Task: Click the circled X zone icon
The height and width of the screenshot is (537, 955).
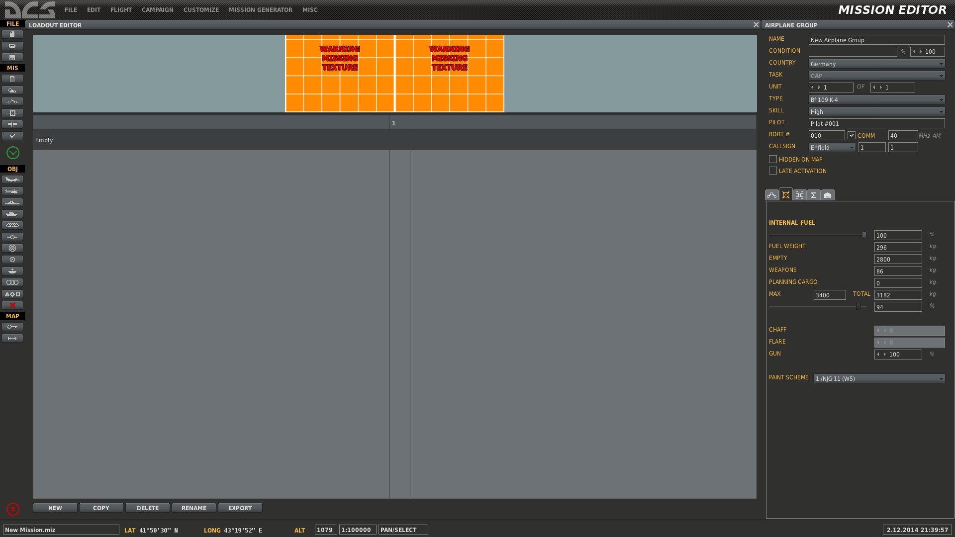Action: click(12, 260)
